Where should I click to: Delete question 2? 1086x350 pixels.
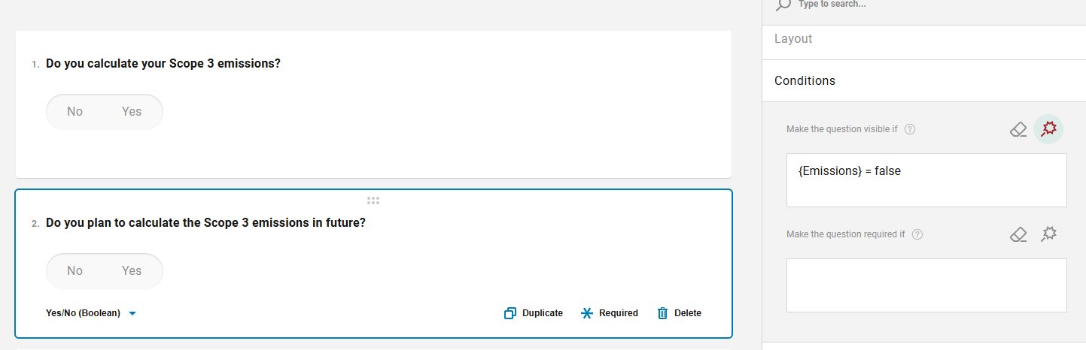[x=679, y=313]
